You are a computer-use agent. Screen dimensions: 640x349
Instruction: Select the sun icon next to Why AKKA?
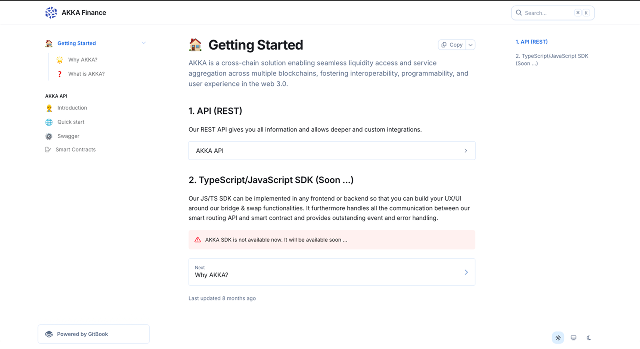(60, 60)
